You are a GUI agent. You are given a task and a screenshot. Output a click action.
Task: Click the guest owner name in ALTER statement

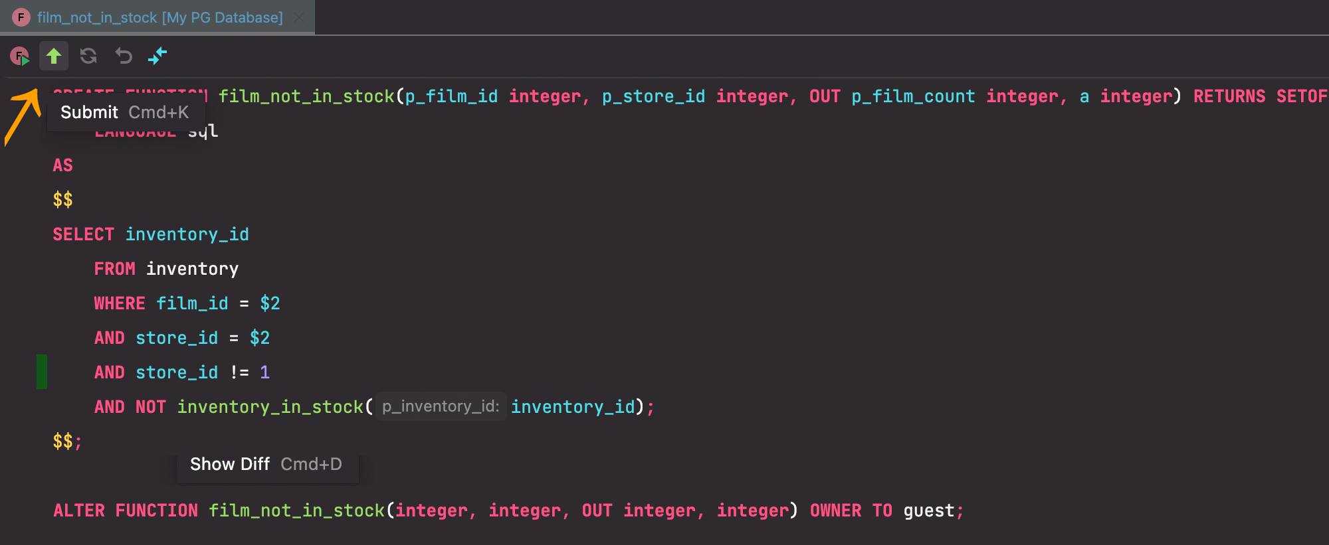pos(928,510)
